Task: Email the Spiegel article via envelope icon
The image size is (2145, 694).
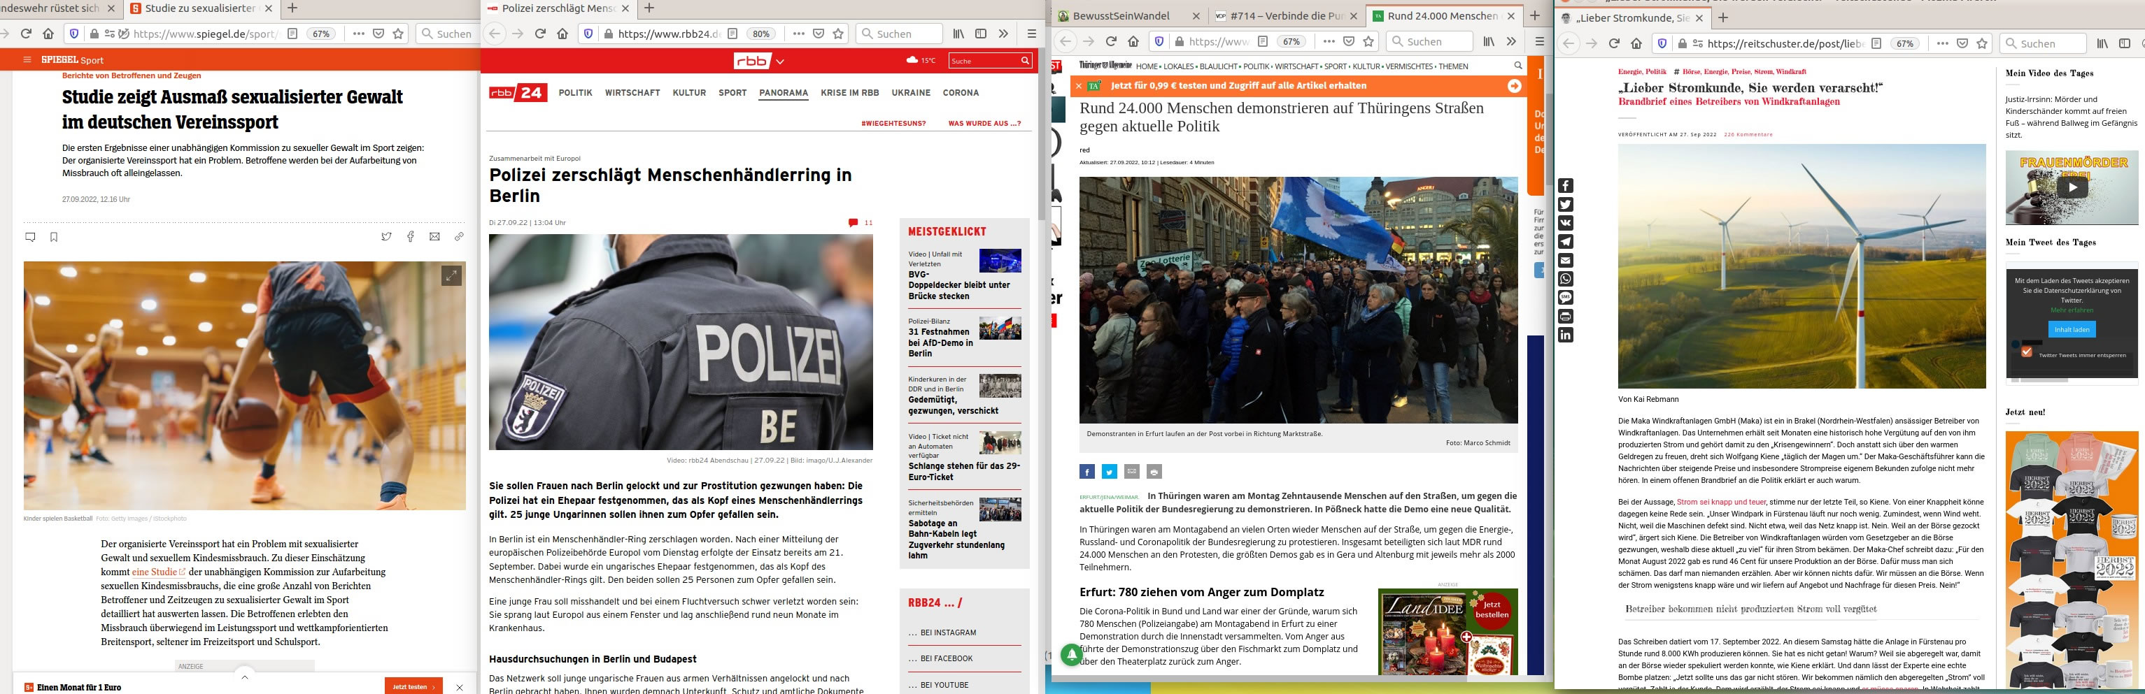Action: 434,237
